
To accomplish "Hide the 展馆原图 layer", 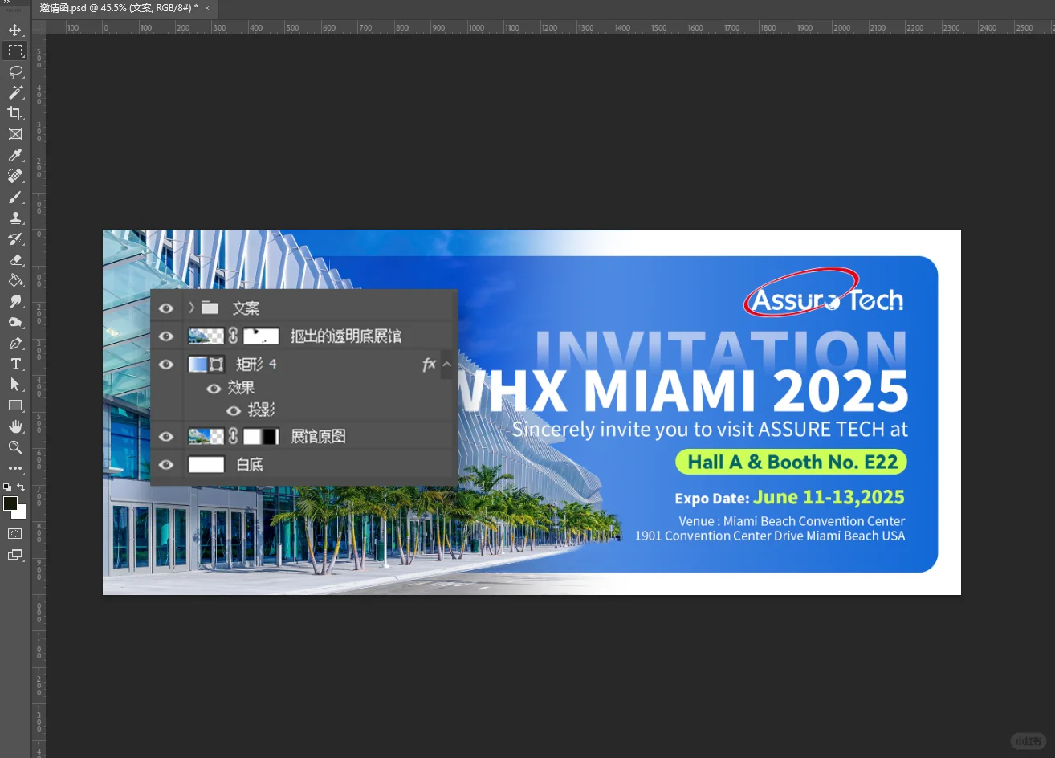I will (166, 437).
